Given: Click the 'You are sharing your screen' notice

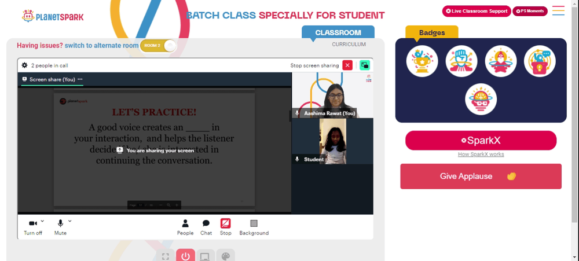Looking at the screenshot, I should 155,150.
